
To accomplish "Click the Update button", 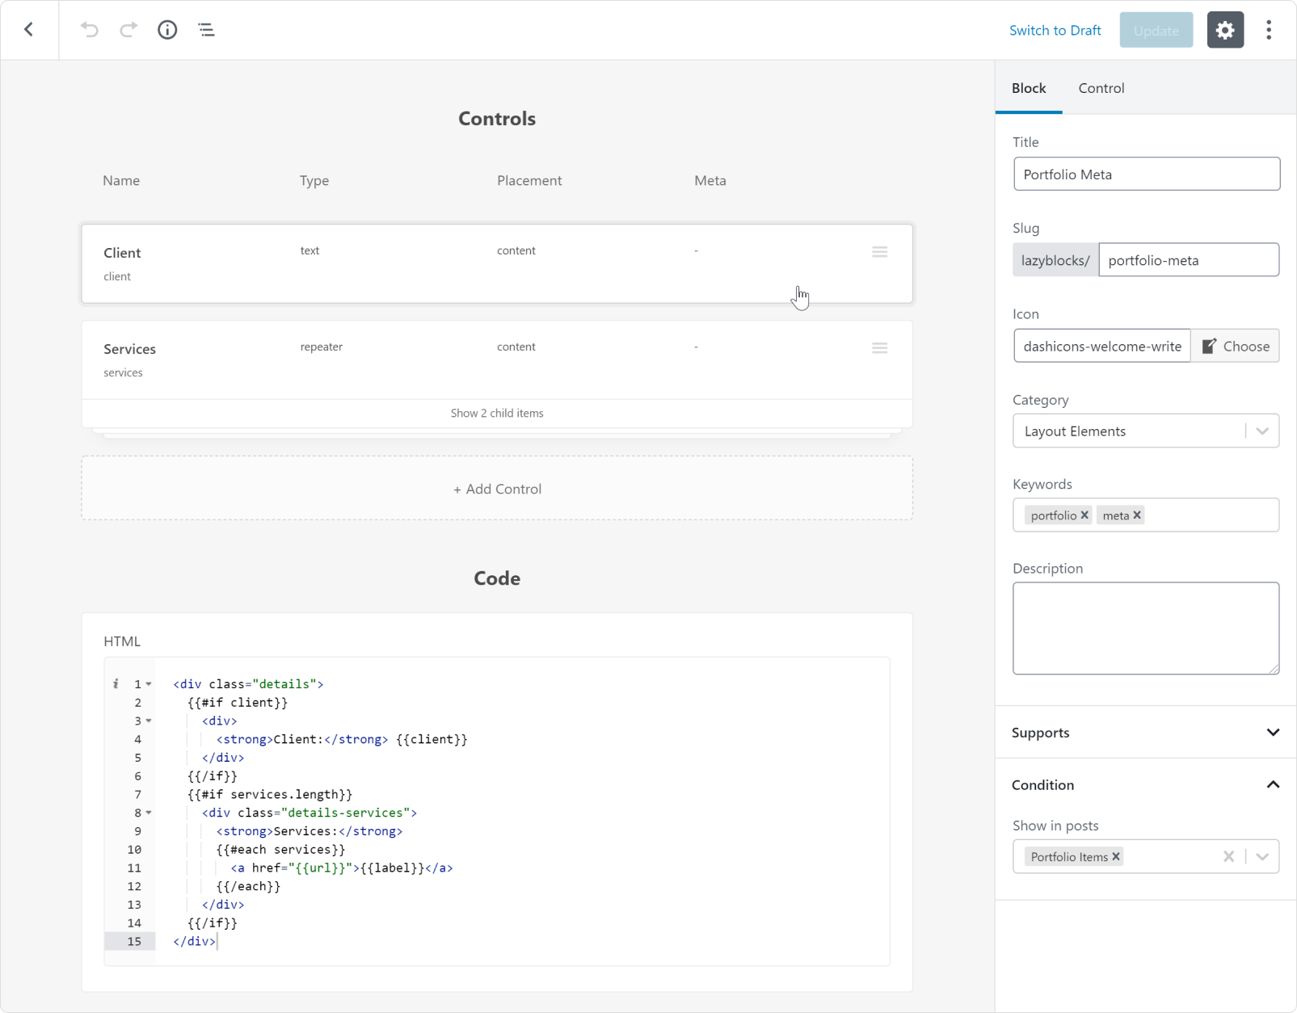I will coord(1156,30).
